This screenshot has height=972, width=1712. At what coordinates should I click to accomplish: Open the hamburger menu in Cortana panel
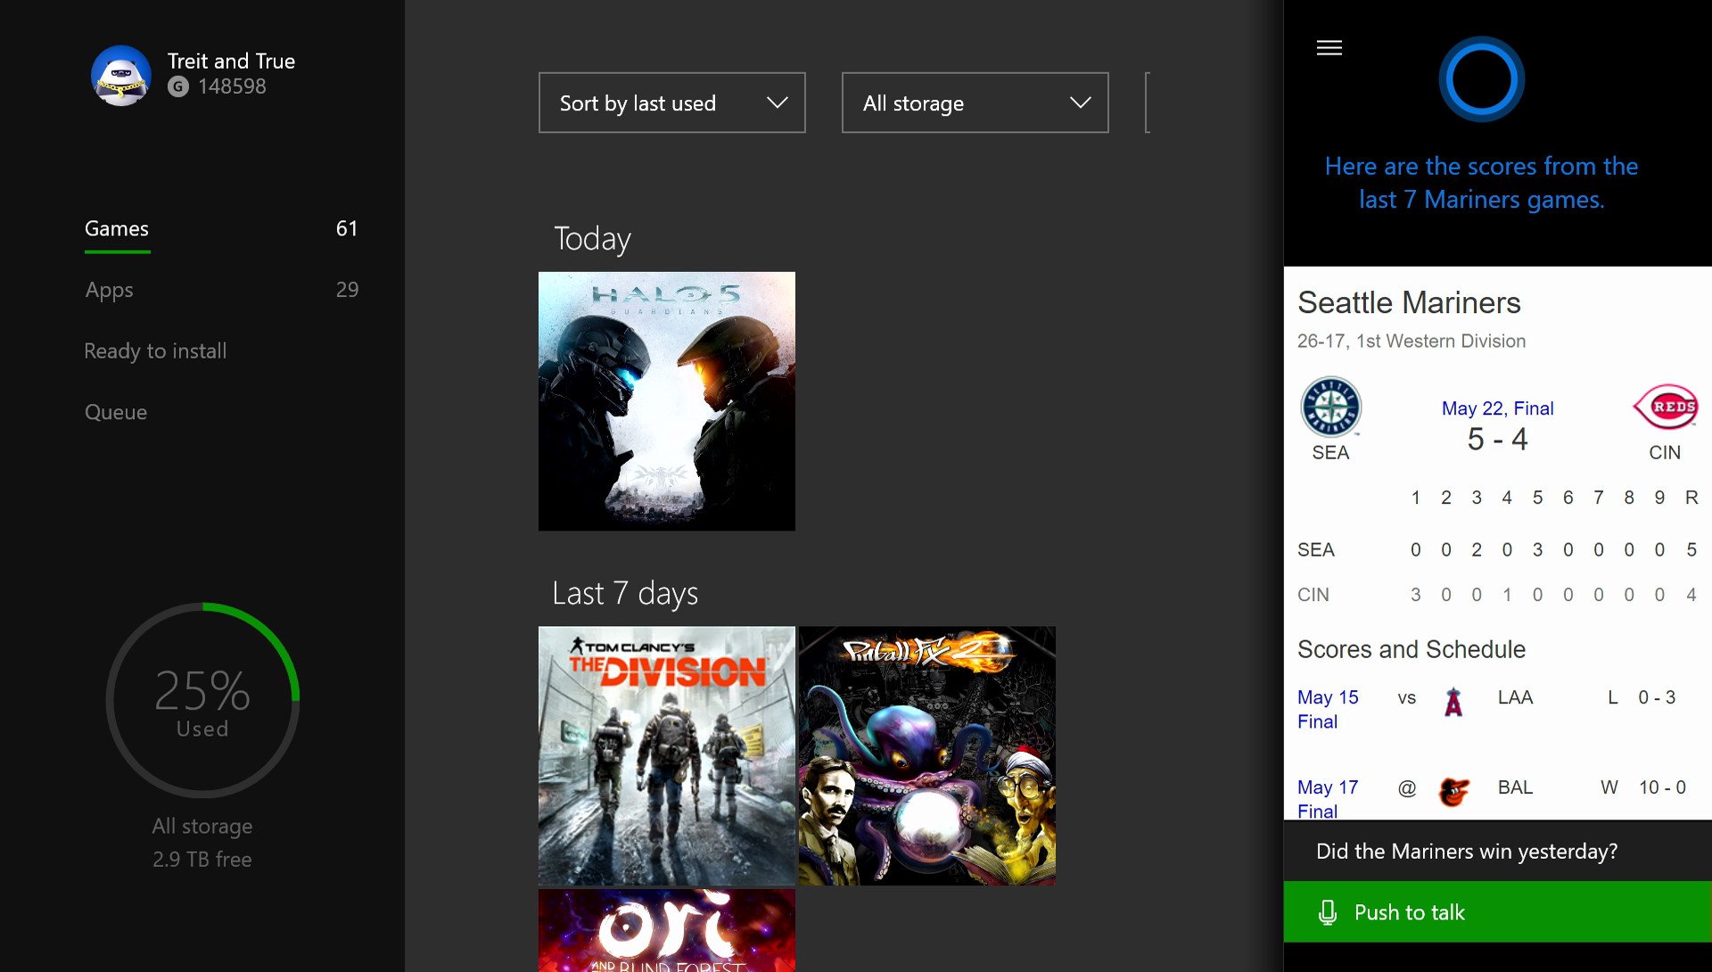tap(1328, 47)
